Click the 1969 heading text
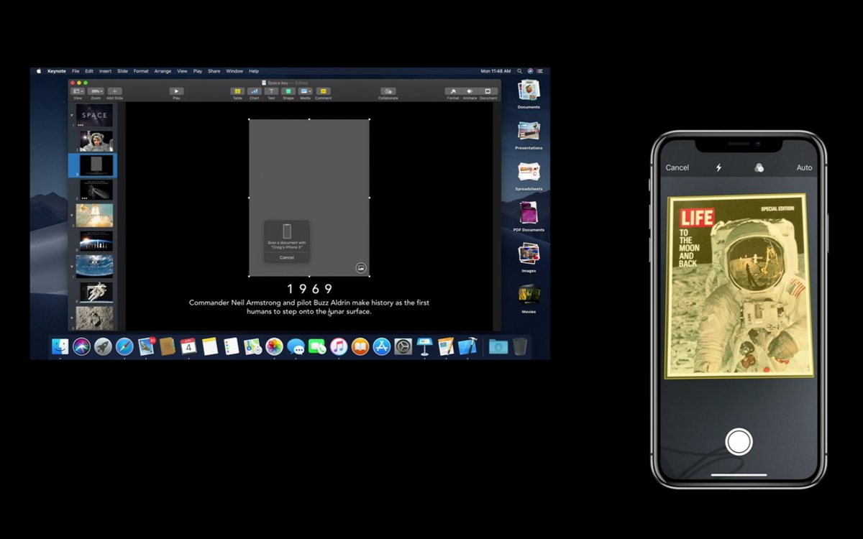Screen dimensions: 863x539 (310, 289)
